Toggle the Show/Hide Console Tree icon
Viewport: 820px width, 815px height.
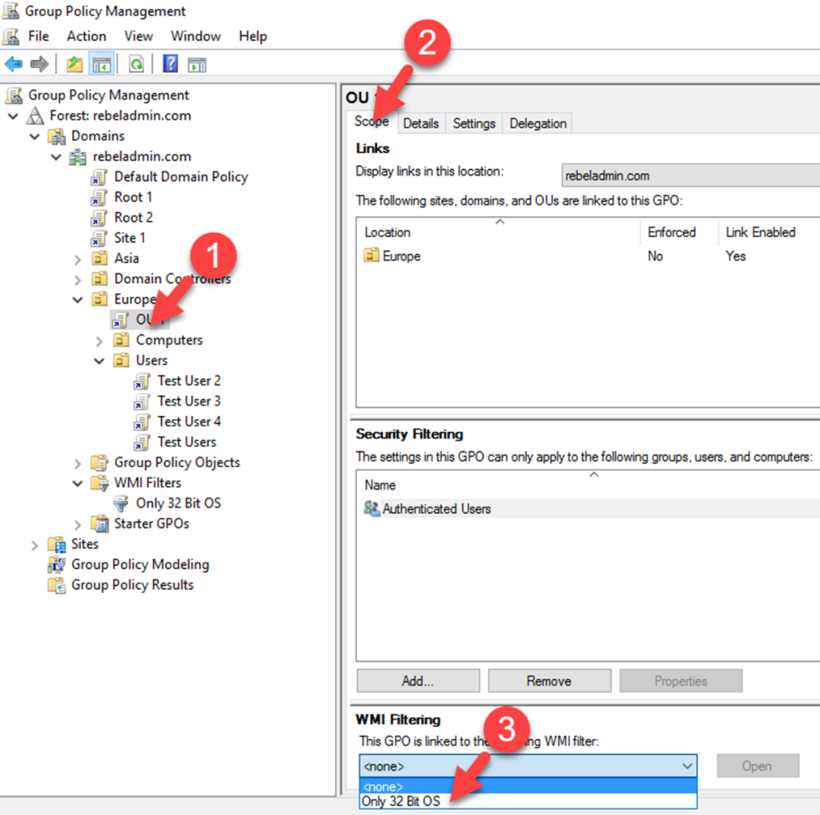coord(101,64)
